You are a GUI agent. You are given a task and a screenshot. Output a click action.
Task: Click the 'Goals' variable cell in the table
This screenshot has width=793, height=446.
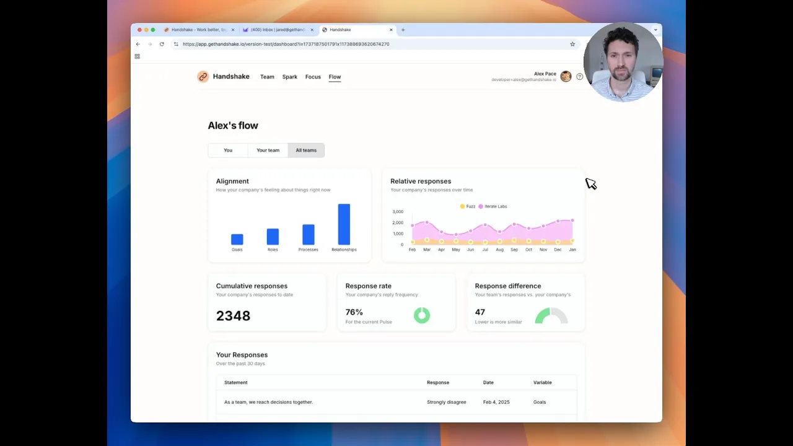coord(540,402)
